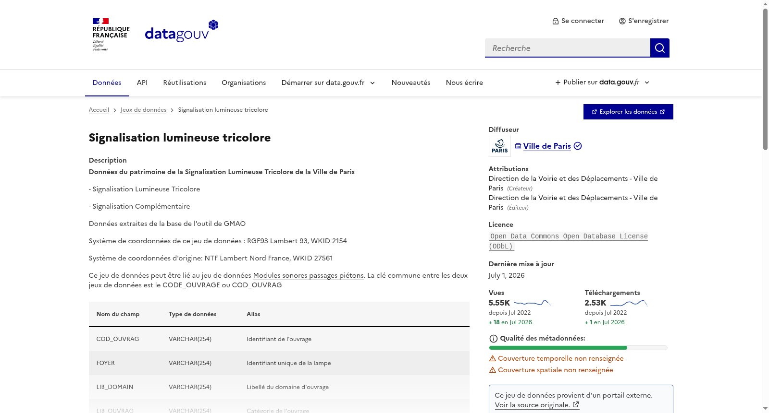
Task: Click the page vertical scrollbar
Action: 765,79
